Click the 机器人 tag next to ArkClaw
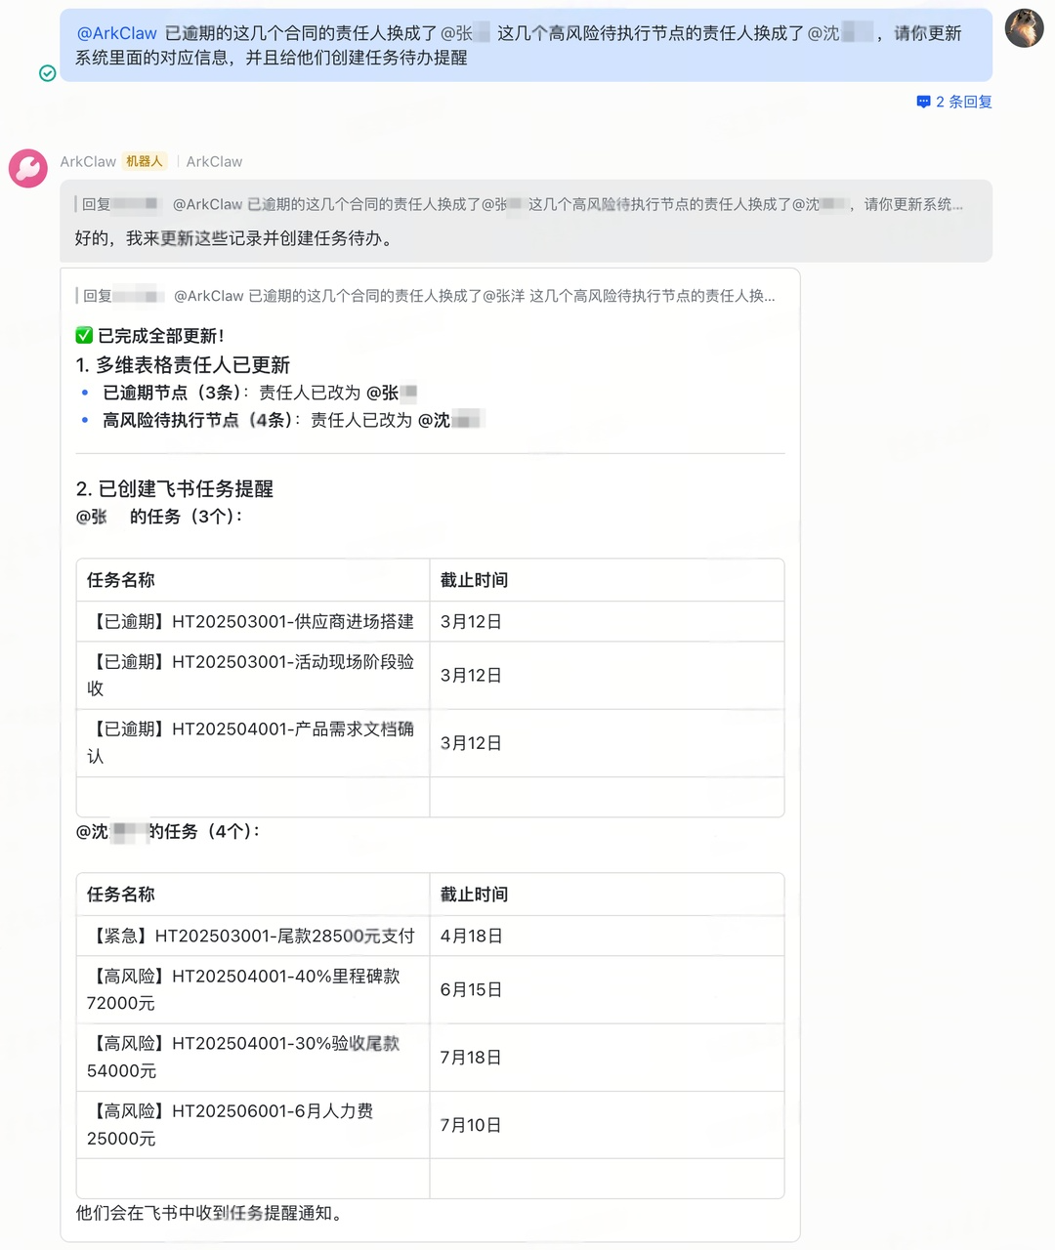 (x=145, y=161)
